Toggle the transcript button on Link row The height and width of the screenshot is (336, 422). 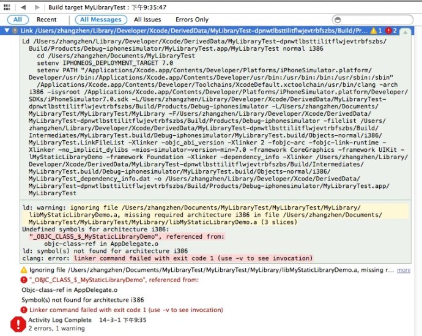click(x=405, y=32)
